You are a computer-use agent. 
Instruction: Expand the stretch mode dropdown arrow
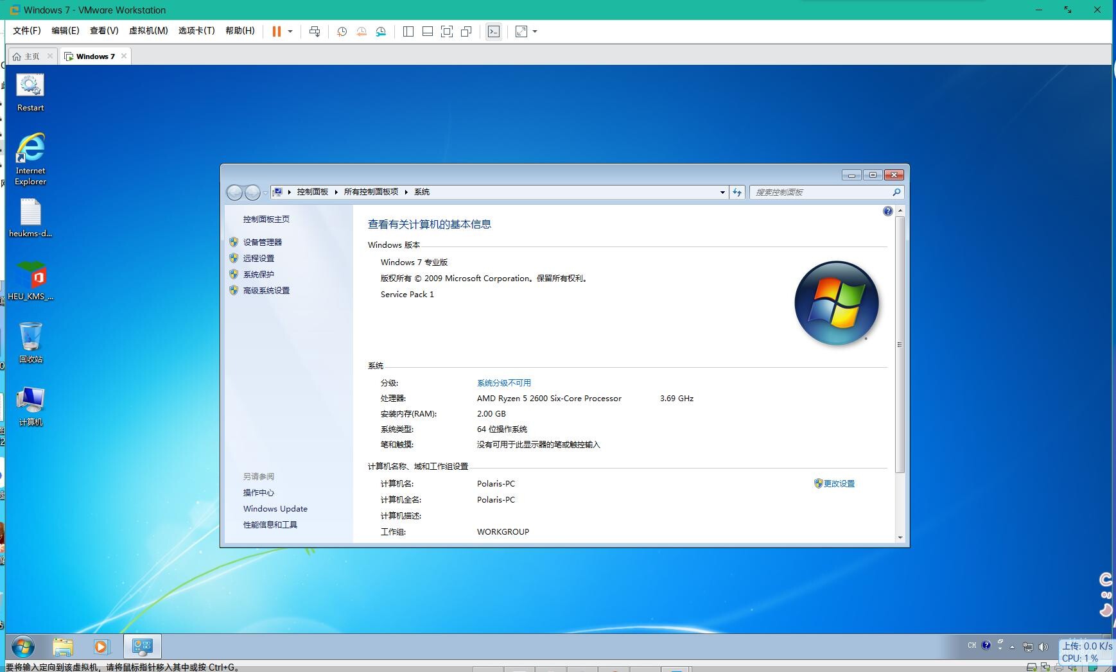click(535, 31)
